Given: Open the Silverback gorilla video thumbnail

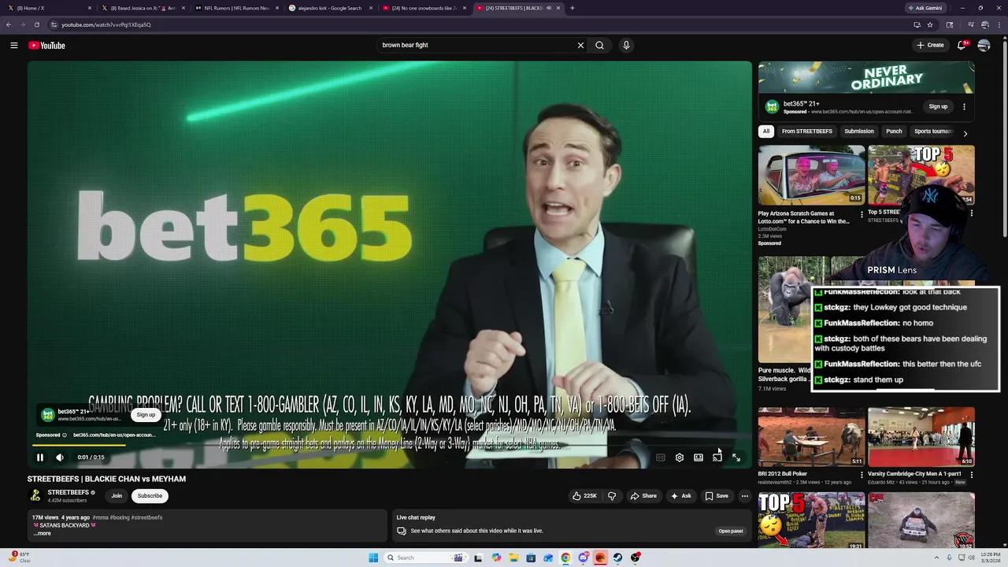Looking at the screenshot, I should [793, 309].
